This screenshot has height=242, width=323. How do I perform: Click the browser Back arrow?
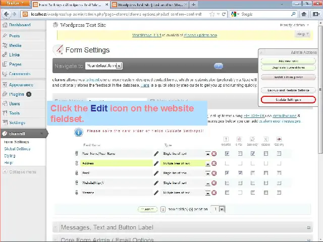[x=6, y=14]
